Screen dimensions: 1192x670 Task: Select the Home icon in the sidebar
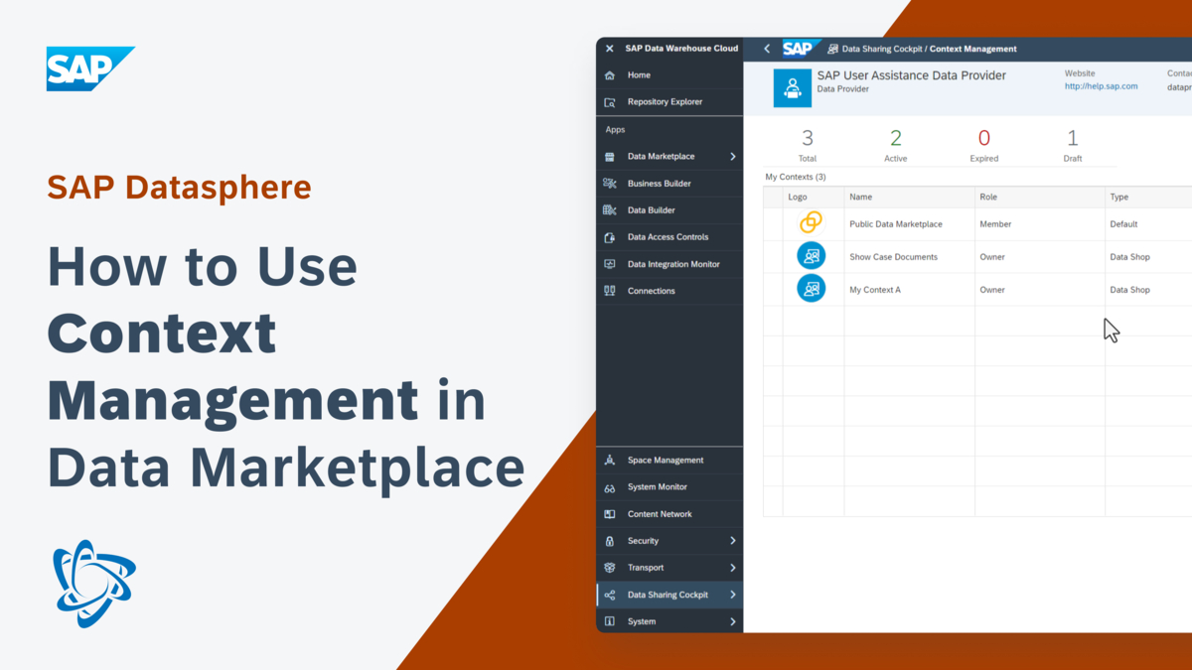pos(609,75)
